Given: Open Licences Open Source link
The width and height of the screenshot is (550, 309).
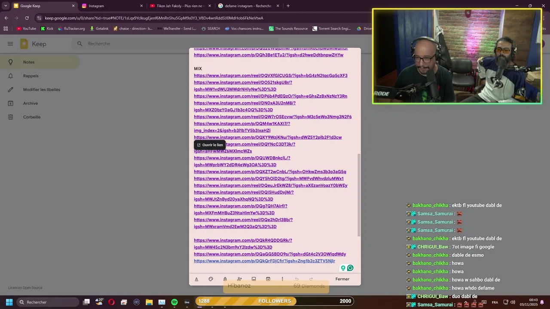Looking at the screenshot, I should [25, 288].
